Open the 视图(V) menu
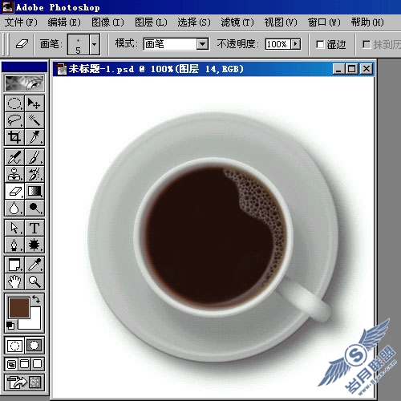 click(281, 22)
